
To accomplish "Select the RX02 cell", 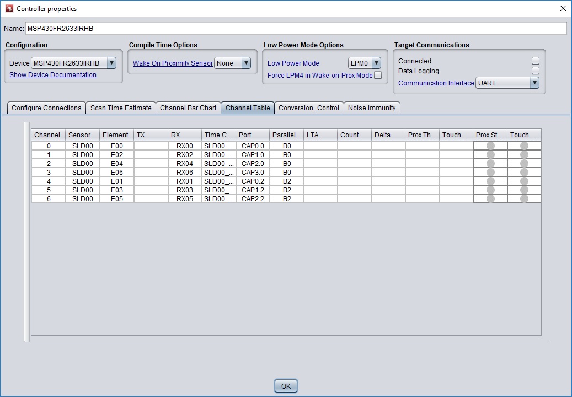I will pos(185,154).
